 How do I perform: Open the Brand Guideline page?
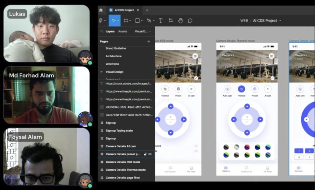click(x=116, y=48)
